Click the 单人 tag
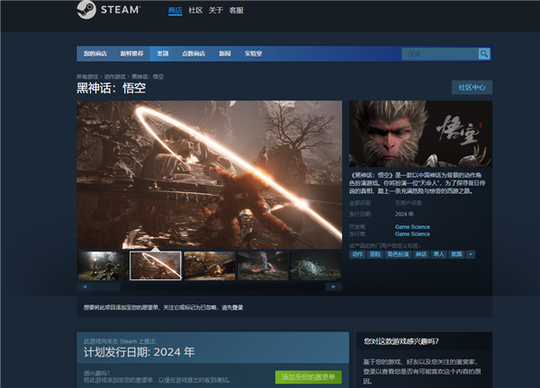The height and width of the screenshot is (388, 540). pyautogui.click(x=439, y=254)
